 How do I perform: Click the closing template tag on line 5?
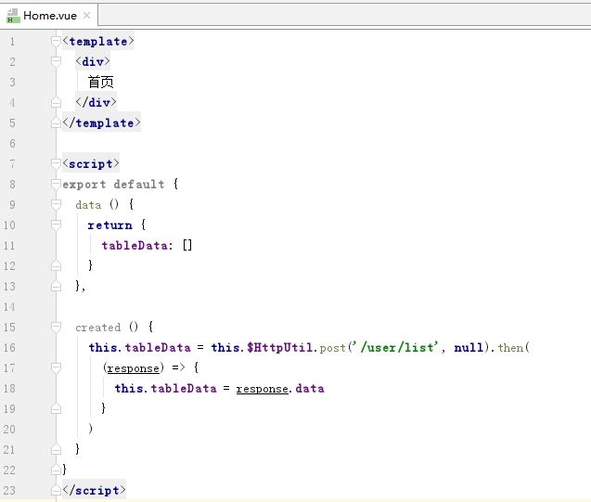[101, 122]
